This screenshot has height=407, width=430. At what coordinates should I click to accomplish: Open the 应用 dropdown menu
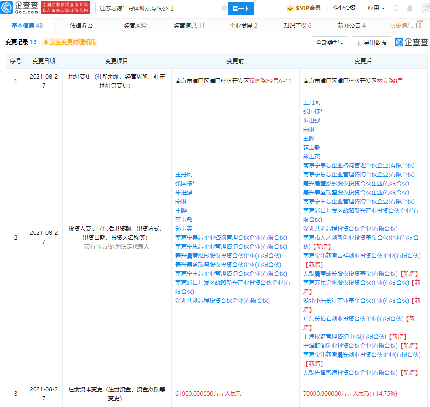376,8
